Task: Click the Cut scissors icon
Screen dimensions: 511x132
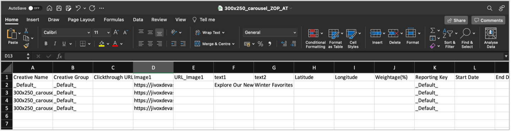Action: click(26, 31)
